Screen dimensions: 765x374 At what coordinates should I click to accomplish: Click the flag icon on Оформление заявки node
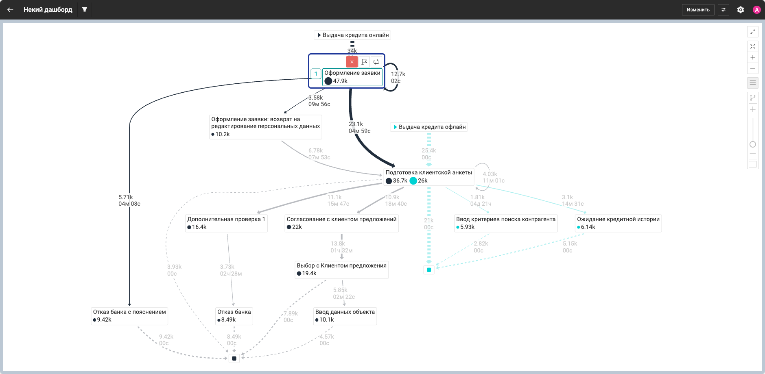coord(364,62)
